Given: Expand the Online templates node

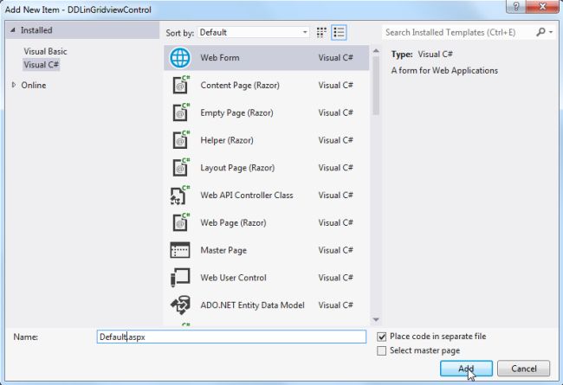Looking at the screenshot, I should [14, 85].
